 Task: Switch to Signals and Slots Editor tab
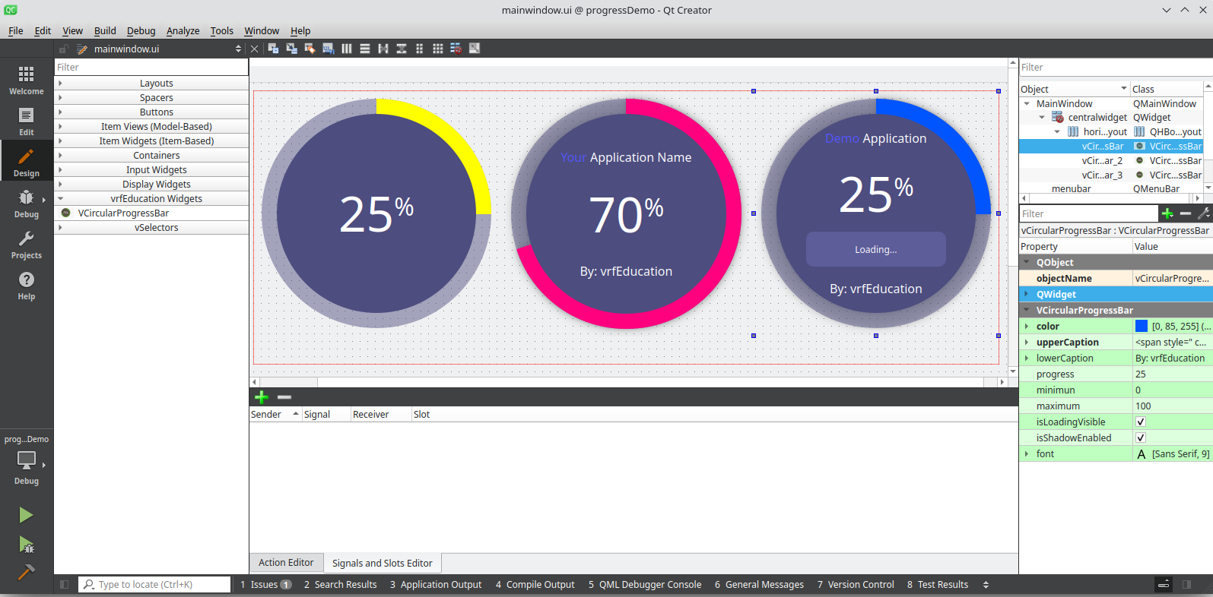click(383, 564)
